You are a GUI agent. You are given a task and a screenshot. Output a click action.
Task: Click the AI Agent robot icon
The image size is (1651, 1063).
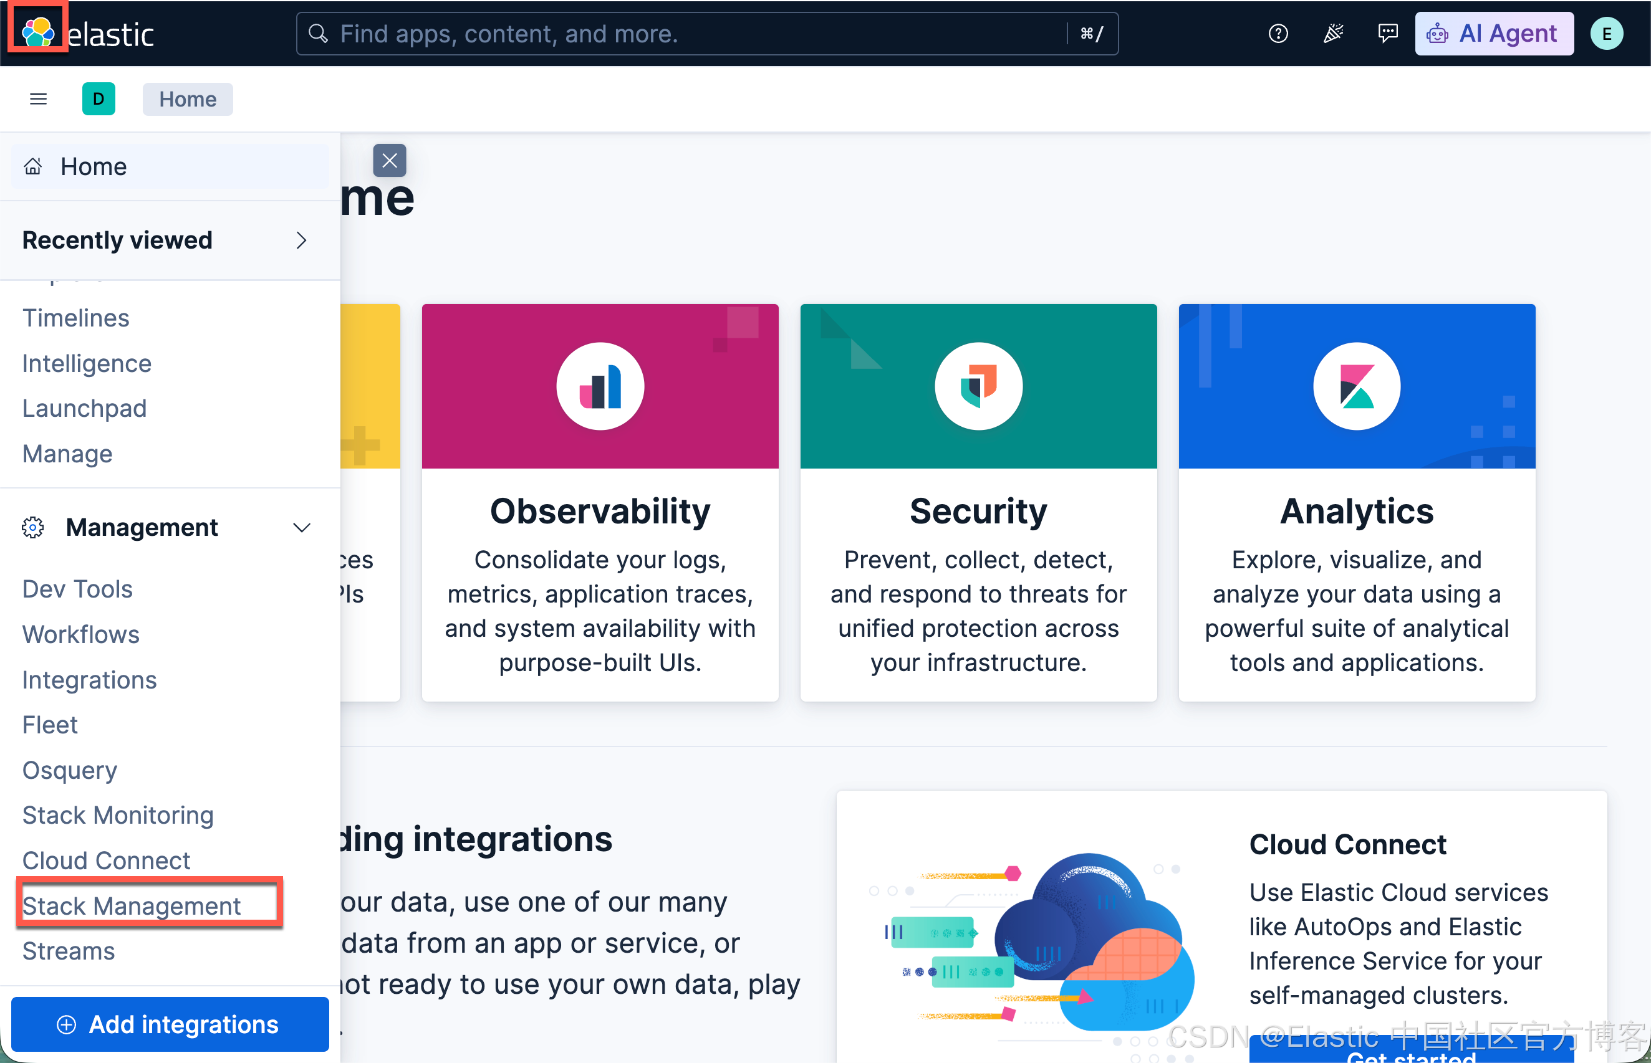click(1437, 33)
